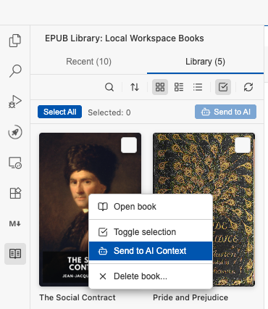Toggle selection mode checkmark icon
This screenshot has width=268, height=309.
coord(223,87)
